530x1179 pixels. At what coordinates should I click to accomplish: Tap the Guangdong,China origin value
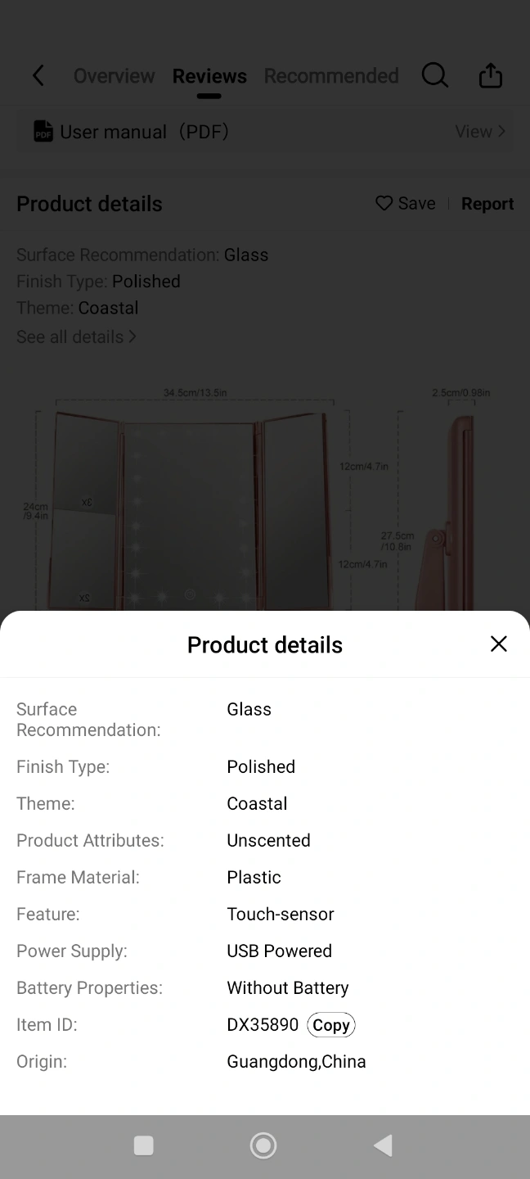pyautogui.click(x=296, y=1062)
